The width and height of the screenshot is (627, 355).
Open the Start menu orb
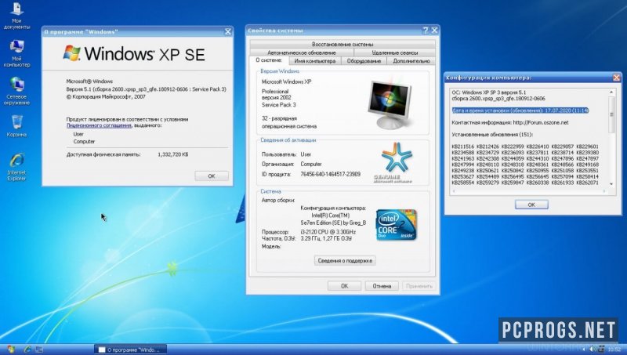coord(10,349)
